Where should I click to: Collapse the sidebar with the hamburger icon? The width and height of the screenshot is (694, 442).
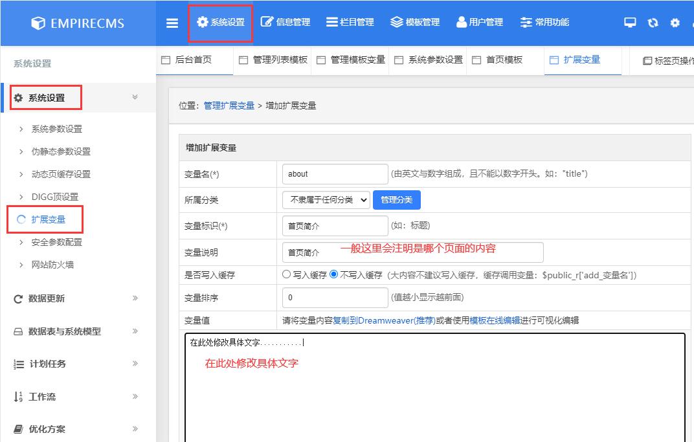(172, 21)
